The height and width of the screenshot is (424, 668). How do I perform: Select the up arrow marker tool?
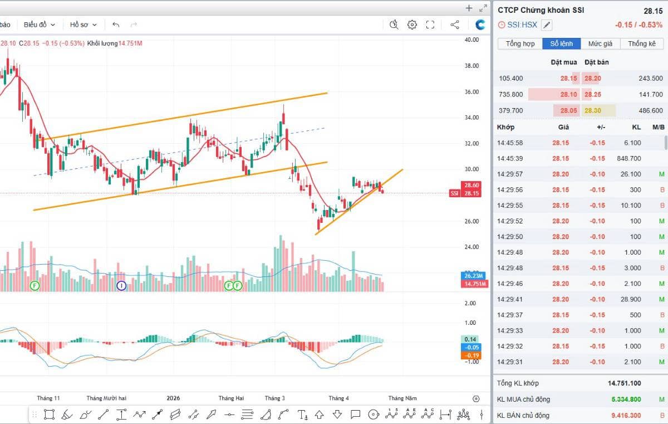click(320, 415)
